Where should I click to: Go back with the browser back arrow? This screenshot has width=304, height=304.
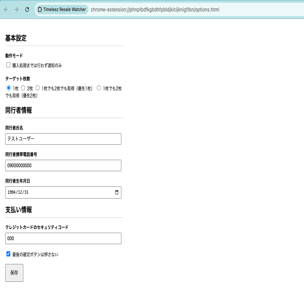6,10
